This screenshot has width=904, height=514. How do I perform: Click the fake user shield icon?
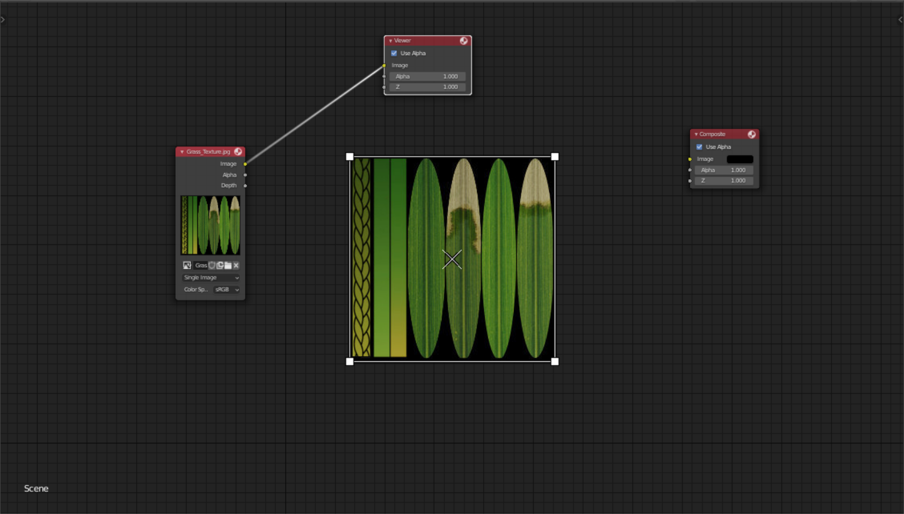point(212,265)
